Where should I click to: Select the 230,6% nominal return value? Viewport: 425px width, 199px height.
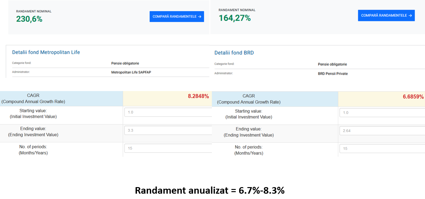29,19
